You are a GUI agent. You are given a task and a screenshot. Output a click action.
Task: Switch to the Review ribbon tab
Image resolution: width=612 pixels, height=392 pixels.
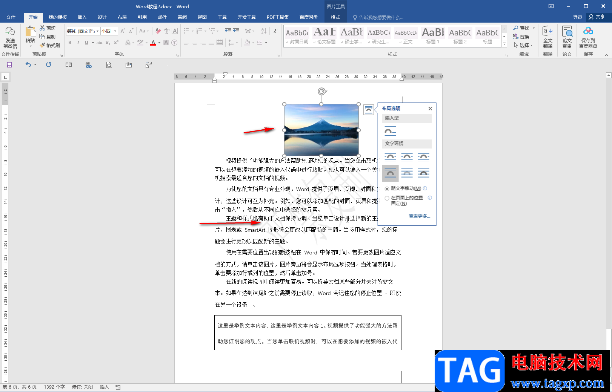tap(182, 17)
